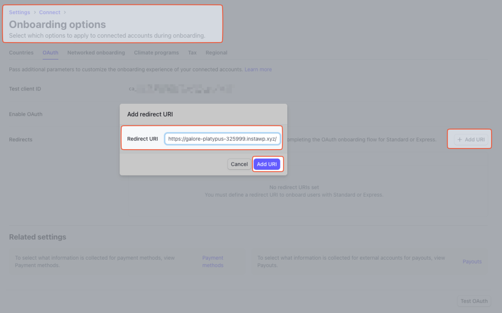The height and width of the screenshot is (313, 502).
Task: Click the Settings breadcrumb link
Action: pyautogui.click(x=19, y=12)
